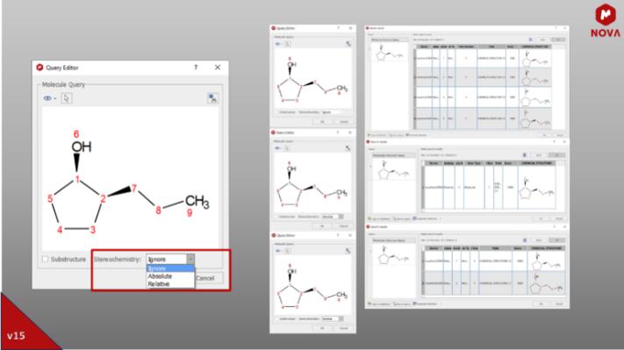This screenshot has width=624, height=350.
Task: Click the molecule canvas in the large Query Editor
Action: (x=131, y=178)
